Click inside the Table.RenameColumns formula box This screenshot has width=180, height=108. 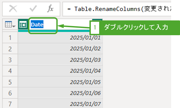pos(119,9)
